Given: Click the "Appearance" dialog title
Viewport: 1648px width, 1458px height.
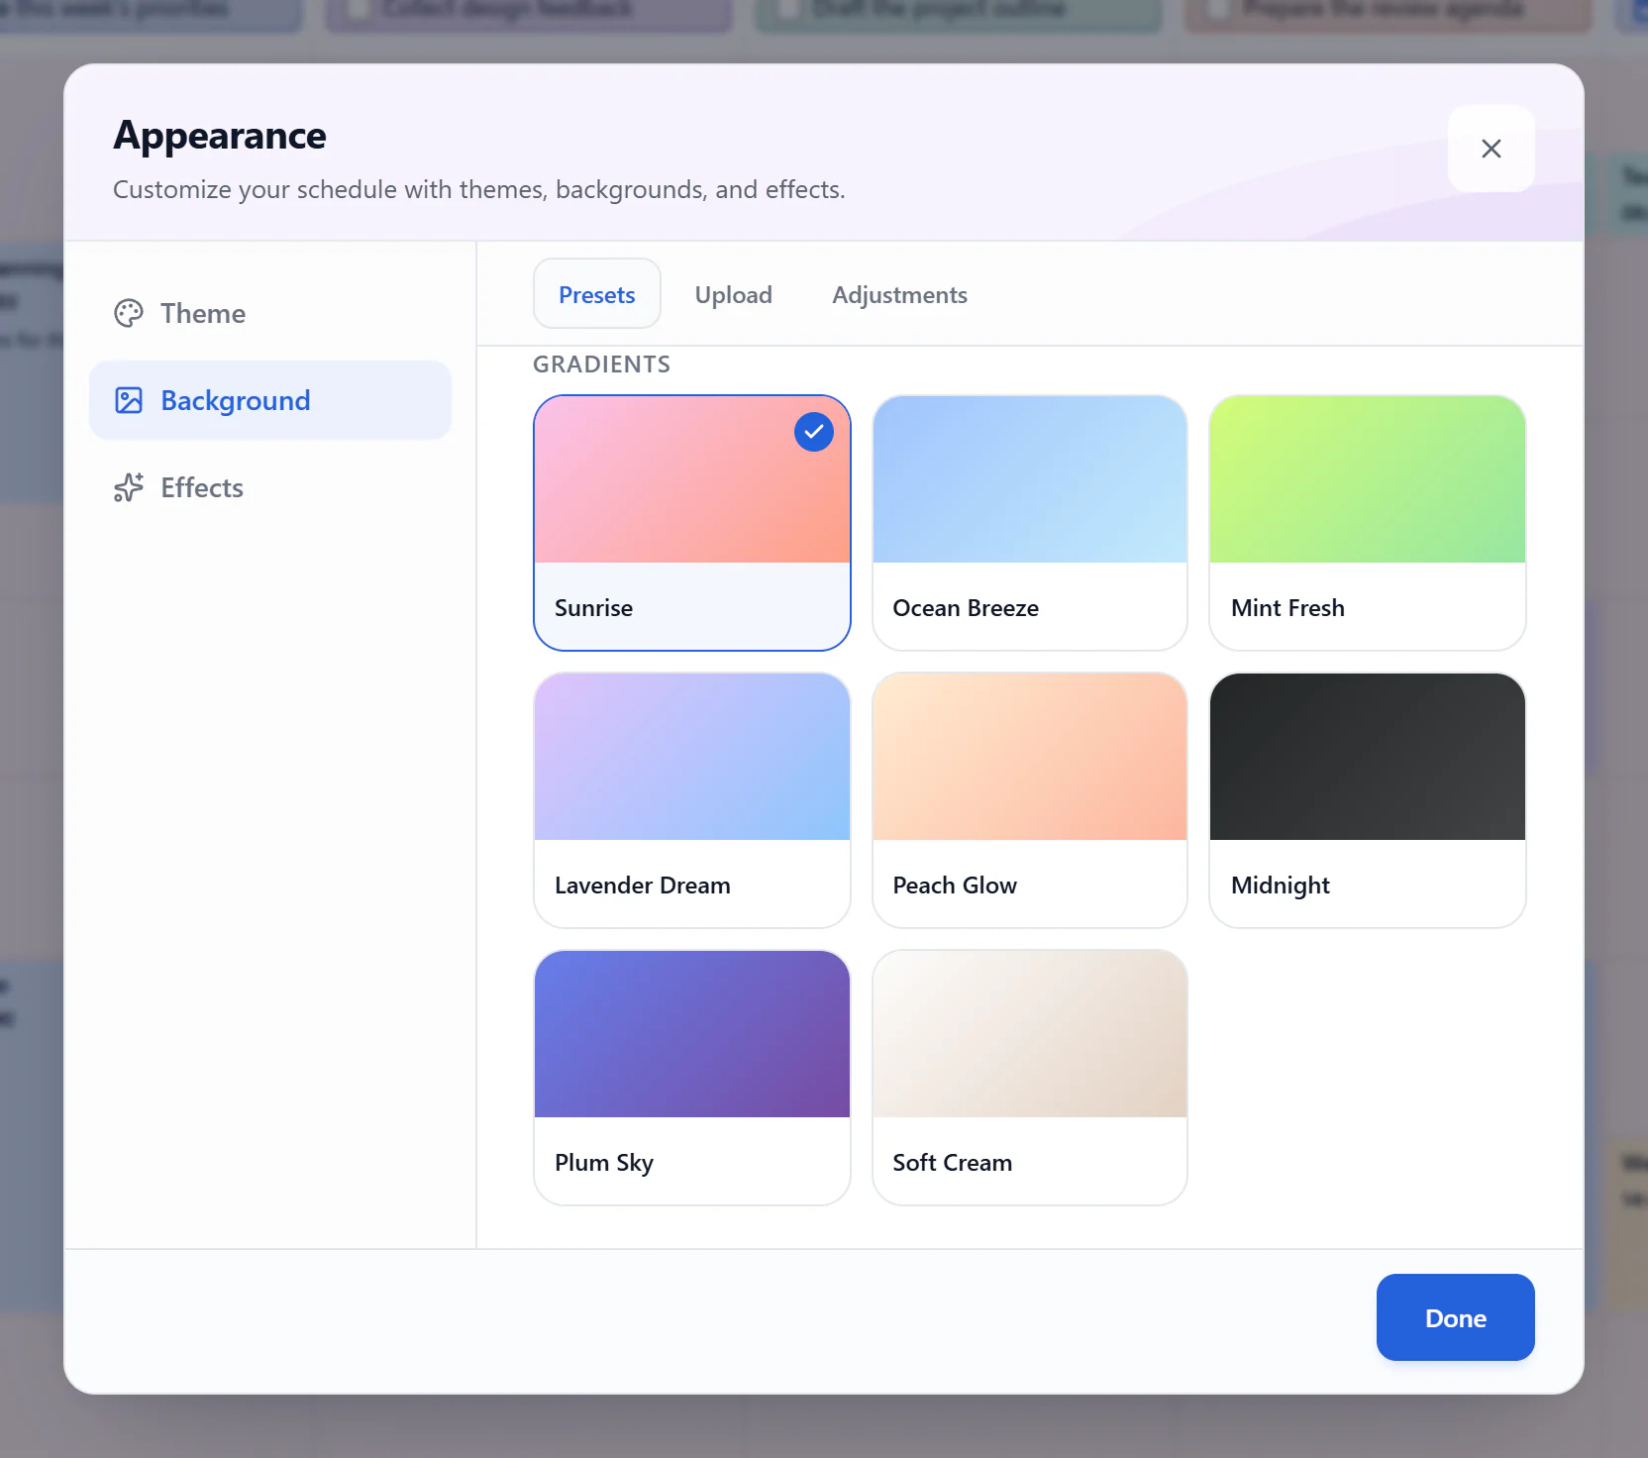Looking at the screenshot, I should (x=220, y=136).
